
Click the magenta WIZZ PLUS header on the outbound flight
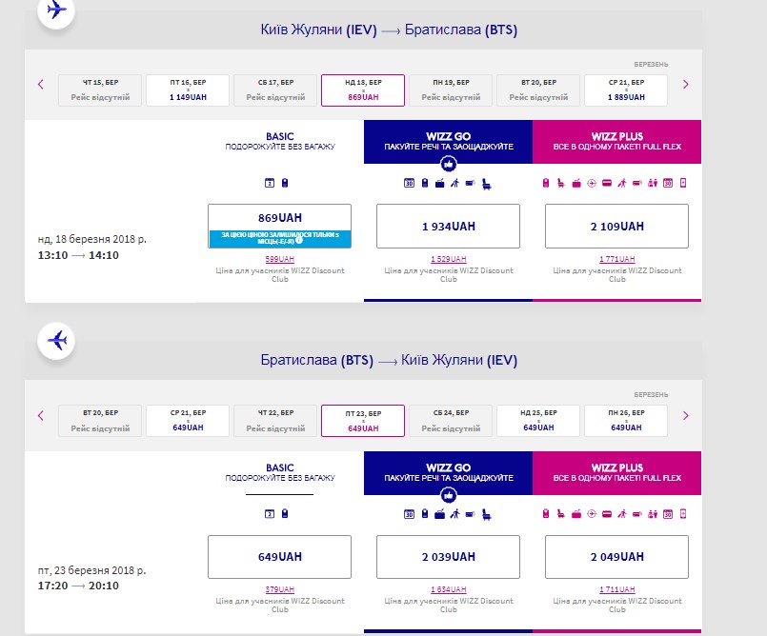coord(617,142)
